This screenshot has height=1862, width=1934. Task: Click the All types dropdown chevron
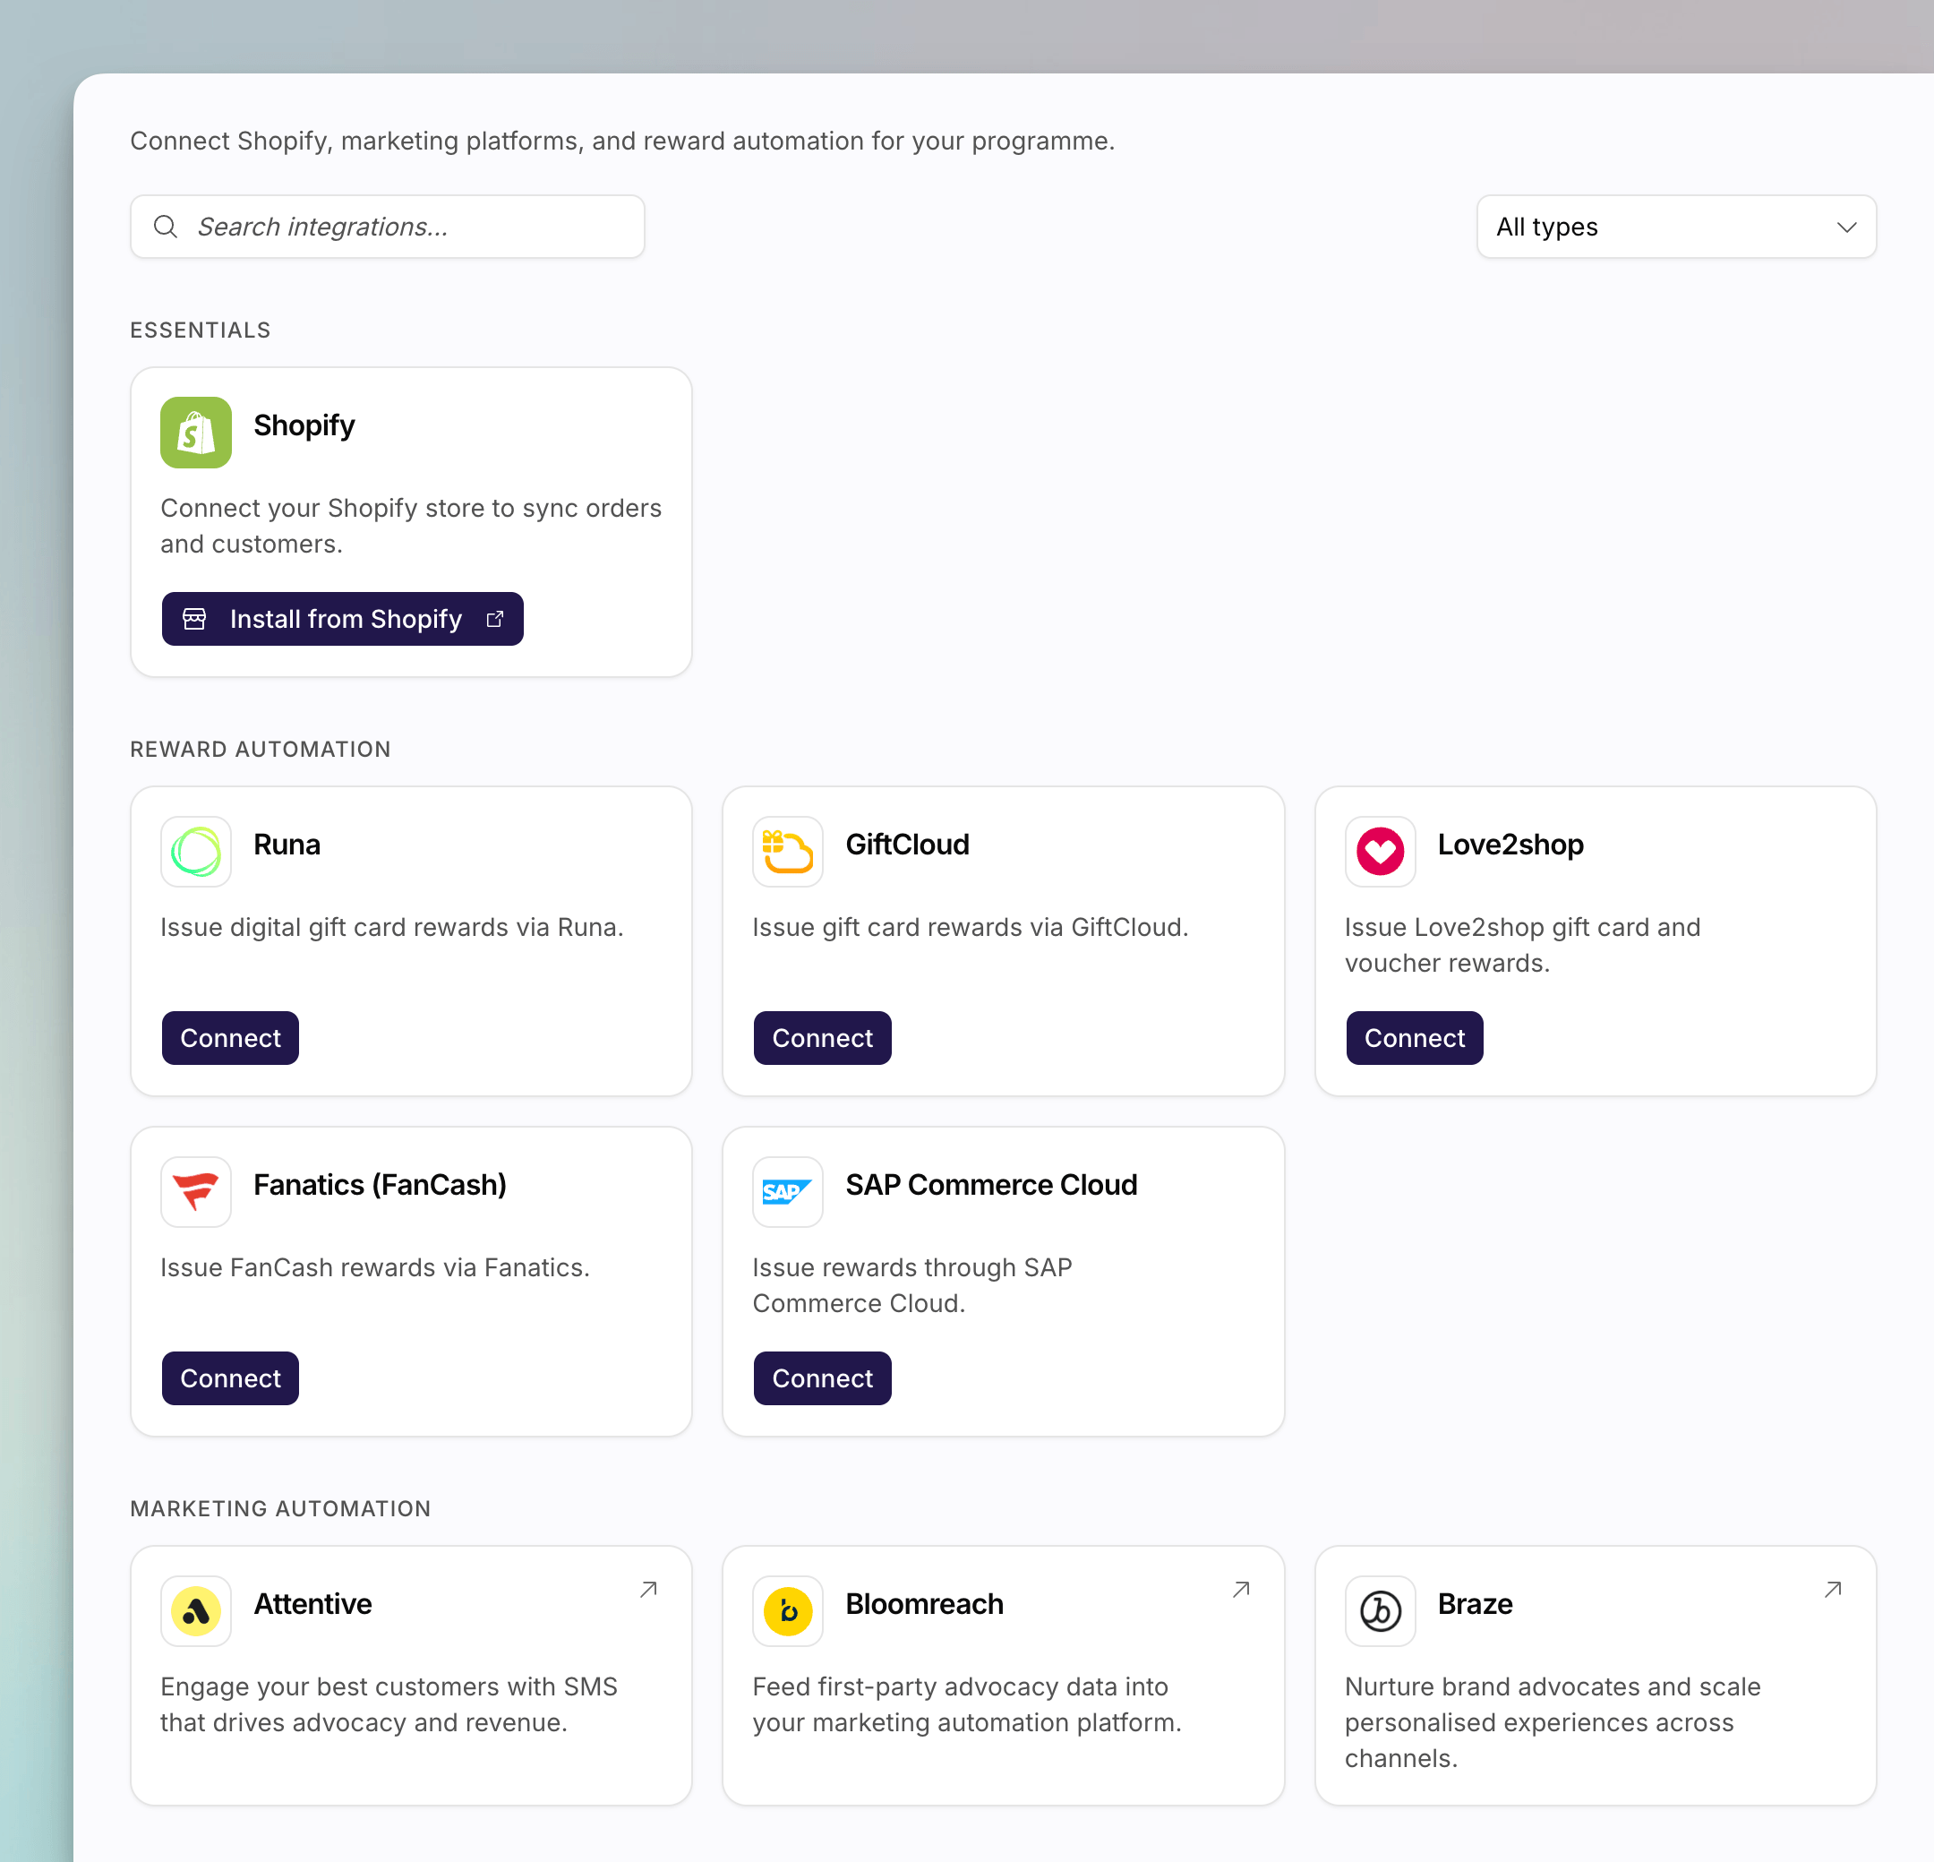[1846, 227]
